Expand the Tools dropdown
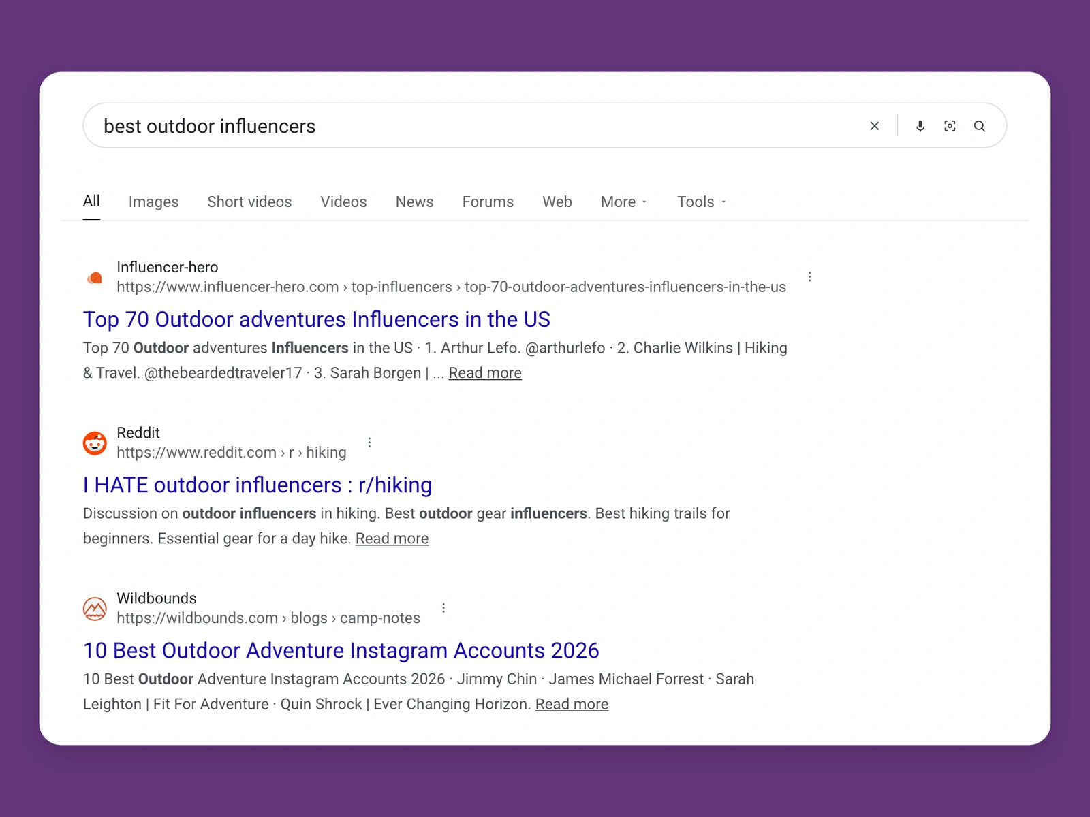The image size is (1090, 817). tap(702, 202)
